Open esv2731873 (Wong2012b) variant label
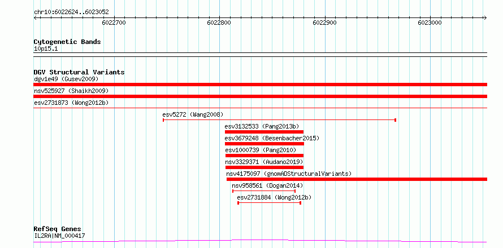The image size is (503, 248). [x=71, y=103]
